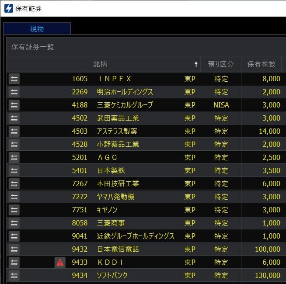Sort by the 預り区分 column header
Image resolution: width=286 pixels, height=284 pixels.
[x=221, y=64]
